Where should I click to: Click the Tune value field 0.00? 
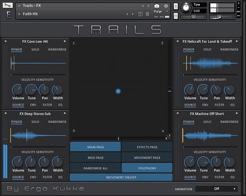click(199, 11)
